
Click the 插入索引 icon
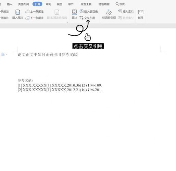click(120, 11)
